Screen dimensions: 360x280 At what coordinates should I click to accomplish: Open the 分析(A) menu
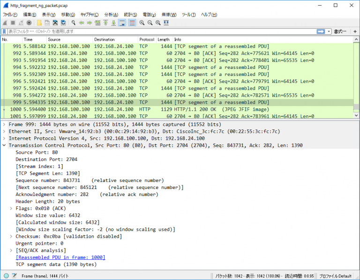[112, 15]
